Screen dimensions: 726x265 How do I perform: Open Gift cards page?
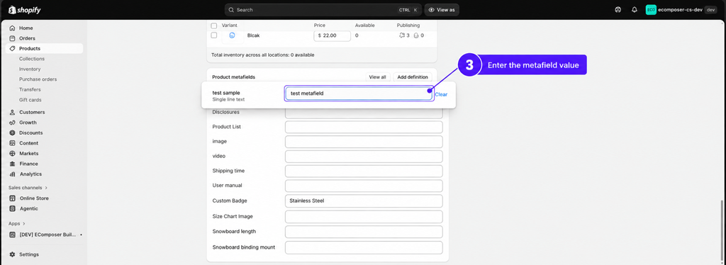pyautogui.click(x=30, y=100)
